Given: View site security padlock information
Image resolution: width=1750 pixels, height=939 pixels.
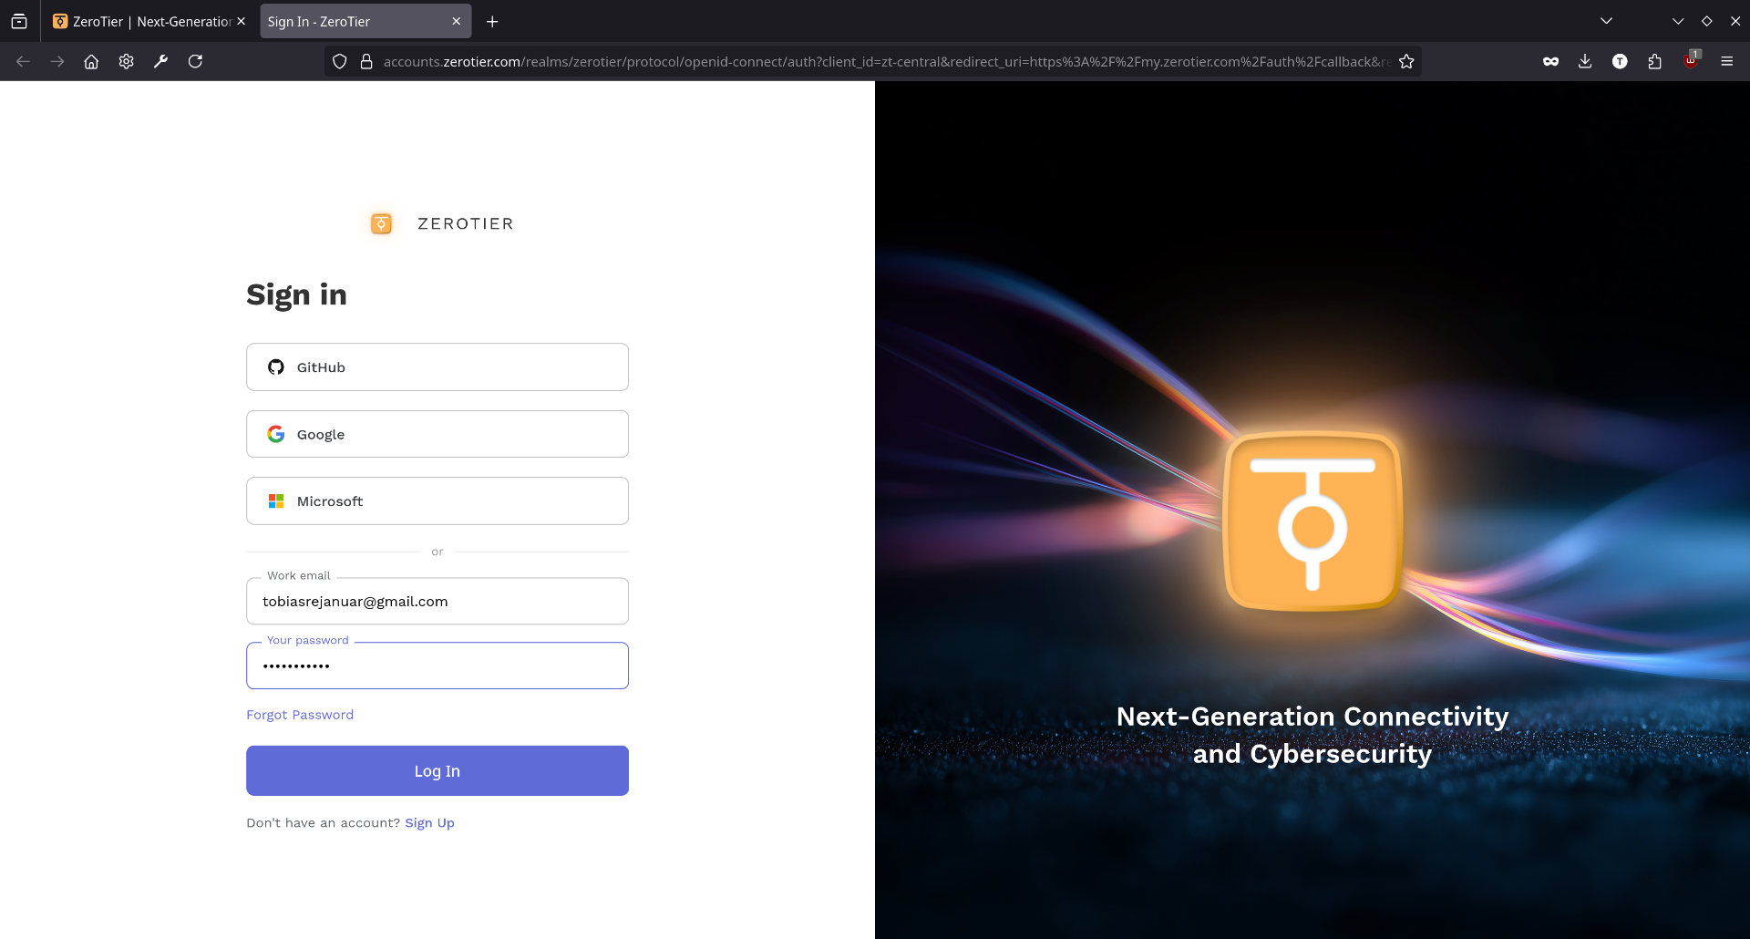Looking at the screenshot, I should point(366,61).
